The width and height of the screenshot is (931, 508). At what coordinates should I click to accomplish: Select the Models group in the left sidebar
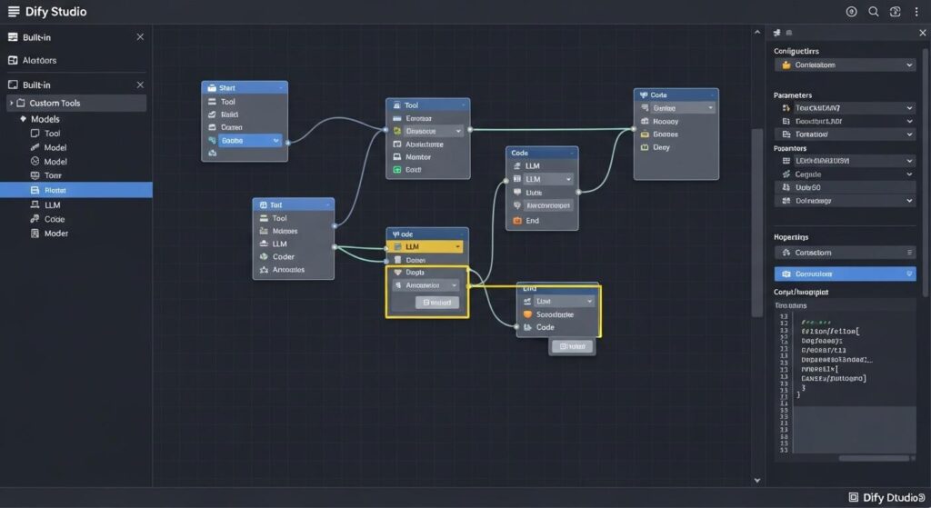tap(45, 119)
